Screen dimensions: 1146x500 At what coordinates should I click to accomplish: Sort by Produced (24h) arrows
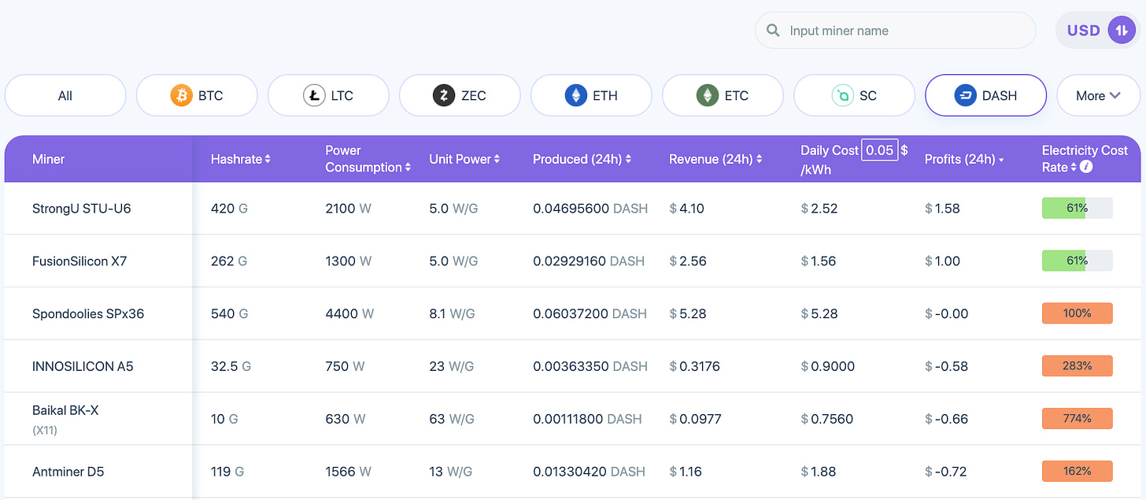(628, 159)
